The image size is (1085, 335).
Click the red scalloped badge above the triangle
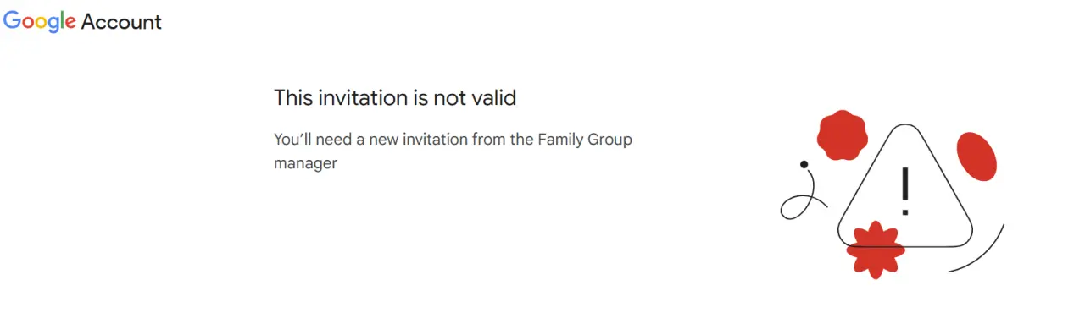click(x=842, y=135)
